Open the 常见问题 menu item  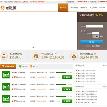[93, 8]
